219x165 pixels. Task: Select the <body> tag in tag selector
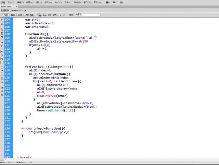pyautogui.click(x=3, y=163)
